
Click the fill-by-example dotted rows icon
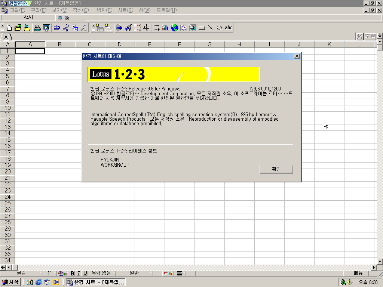[x=137, y=28]
